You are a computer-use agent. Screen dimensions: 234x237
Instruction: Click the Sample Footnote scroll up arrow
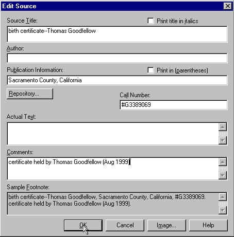(223, 197)
